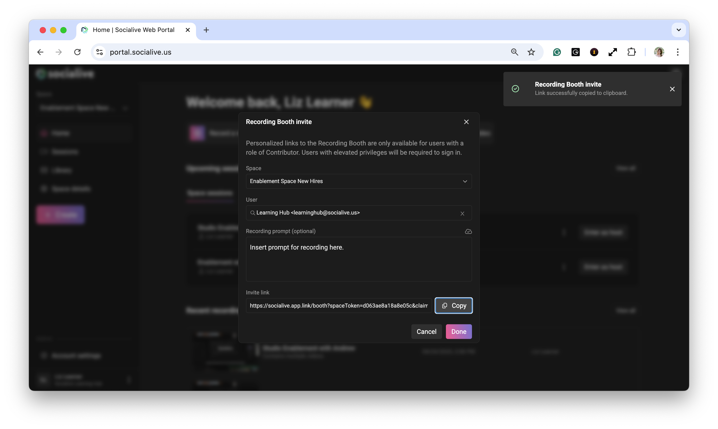
Task: Click the Done button
Action: [x=458, y=332]
